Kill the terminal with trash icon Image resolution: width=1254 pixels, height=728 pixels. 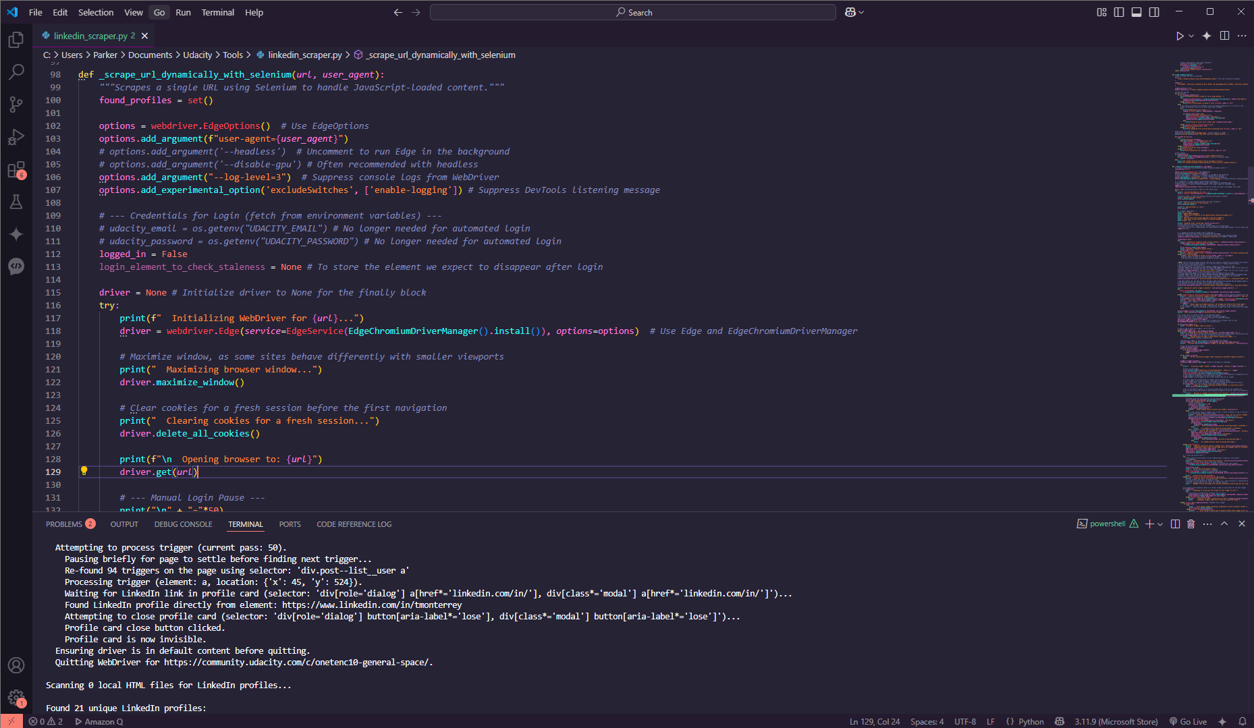tap(1191, 524)
